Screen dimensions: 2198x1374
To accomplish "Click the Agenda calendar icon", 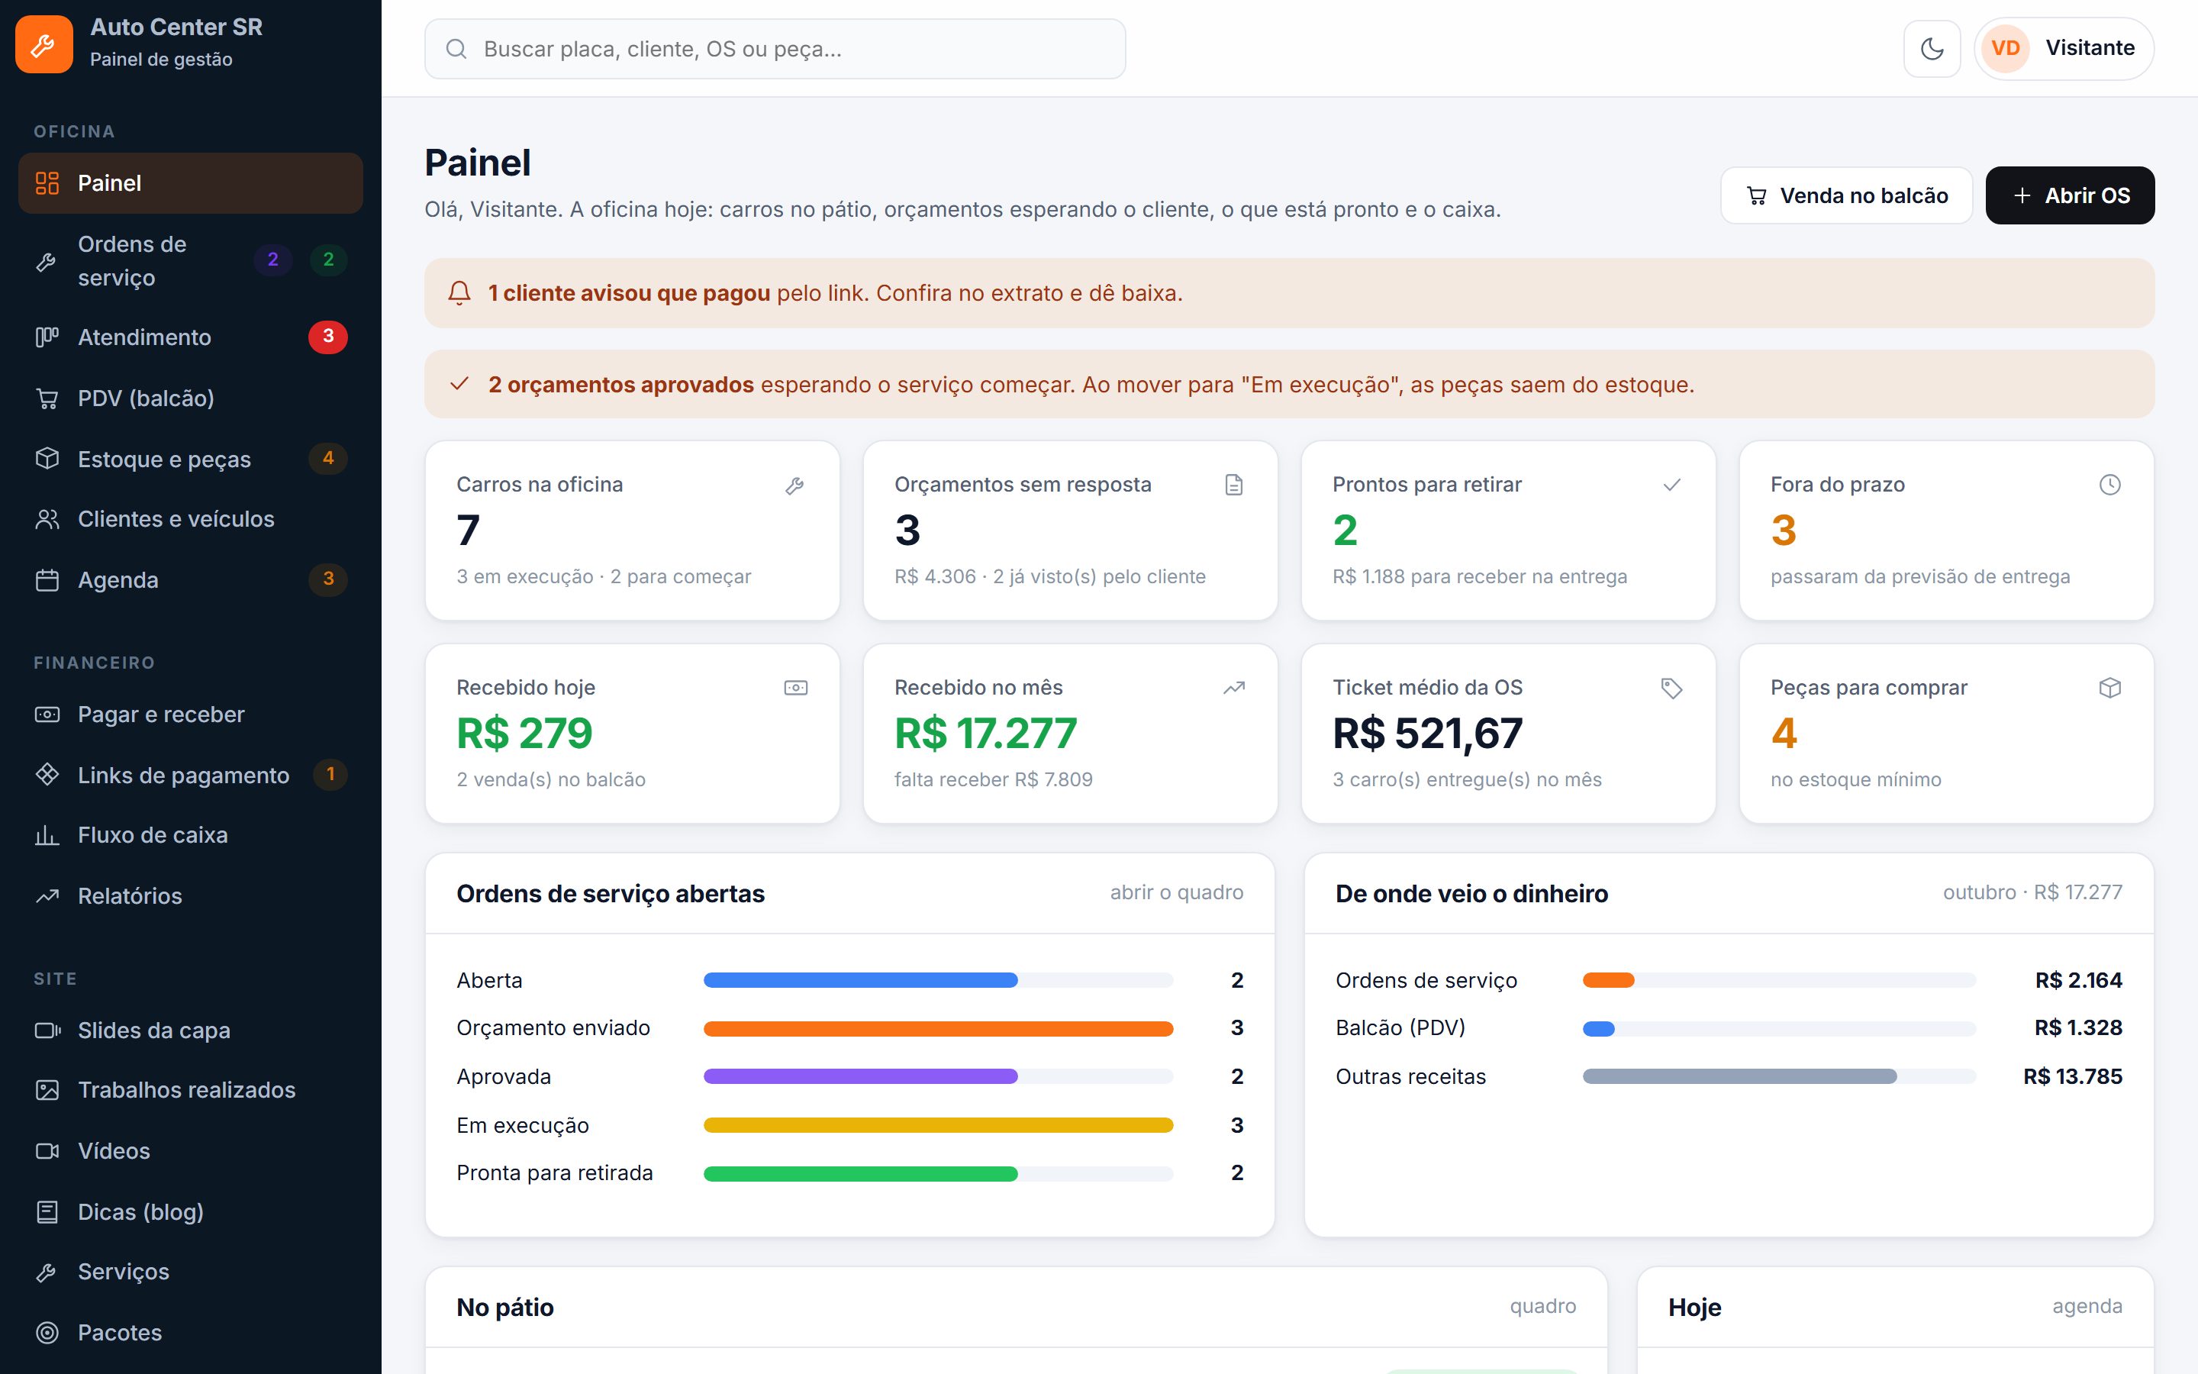I will click(x=47, y=580).
